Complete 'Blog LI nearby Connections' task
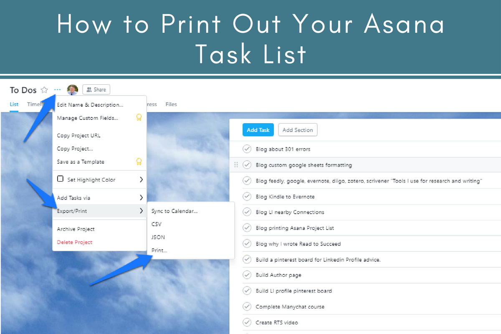Viewport: 501px width, 334px height. 247,212
